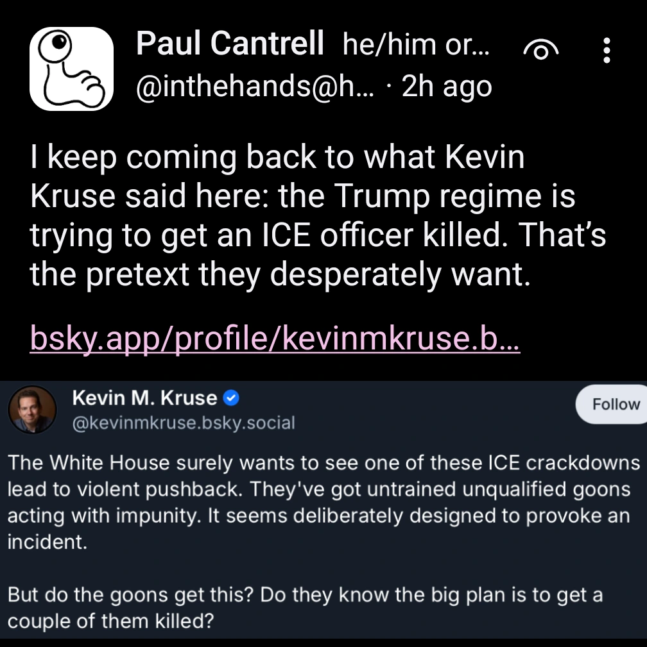Click the Paul Cantrell display name
Viewport: 647px width, 647px height.
point(230,45)
